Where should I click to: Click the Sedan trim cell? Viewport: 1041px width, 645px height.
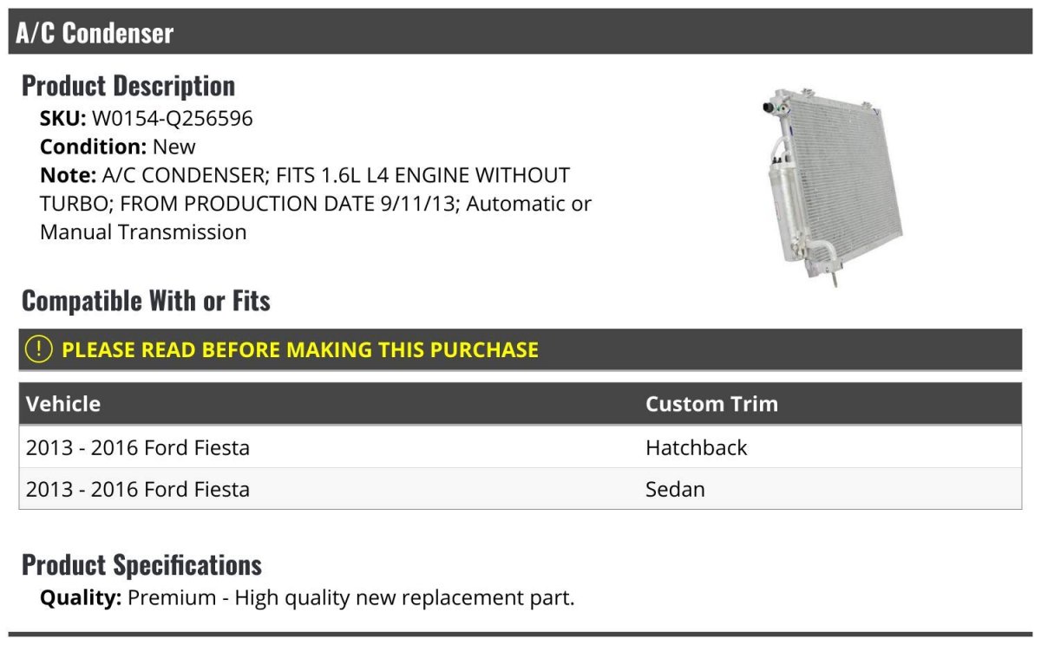[x=675, y=489]
